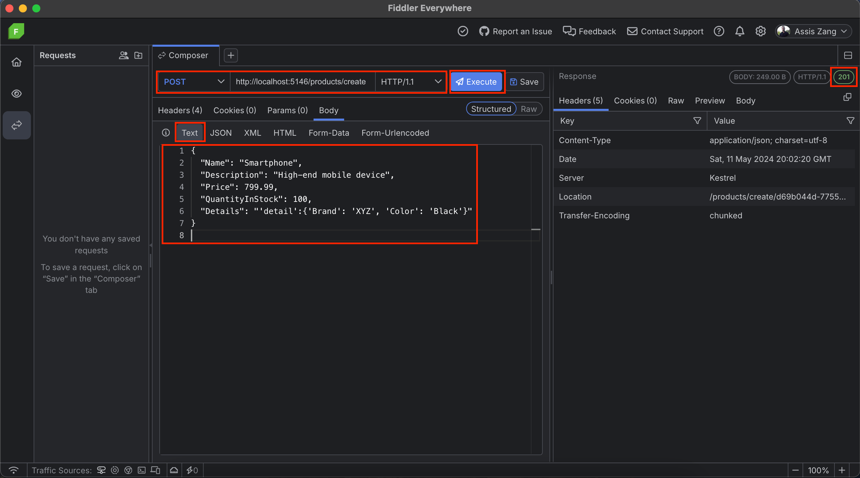Open the HTTP/1.1 version dropdown
The image size is (860, 478).
point(411,82)
